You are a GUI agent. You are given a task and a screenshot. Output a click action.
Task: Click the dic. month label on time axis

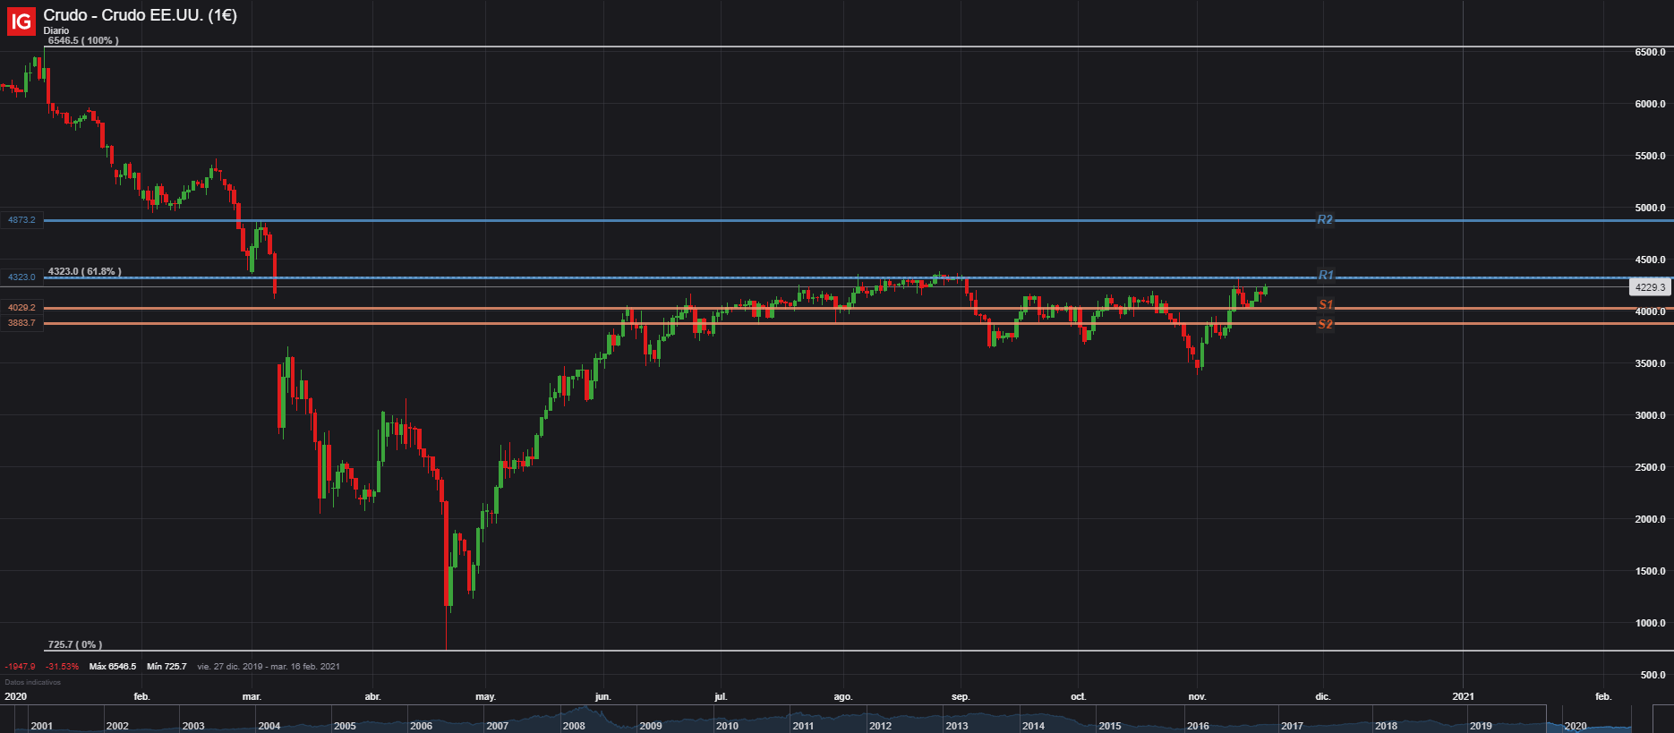pyautogui.click(x=1322, y=696)
